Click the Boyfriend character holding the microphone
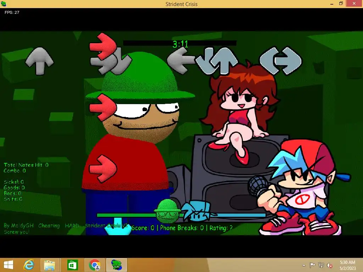 tap(301, 187)
